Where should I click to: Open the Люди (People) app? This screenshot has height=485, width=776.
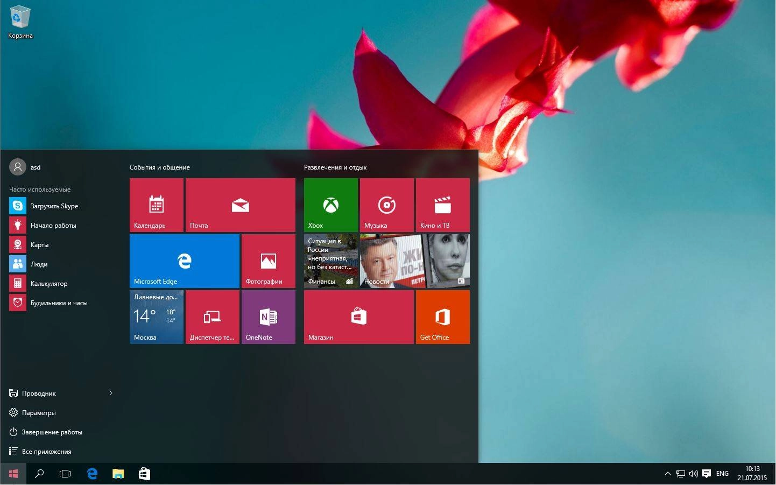click(62, 264)
